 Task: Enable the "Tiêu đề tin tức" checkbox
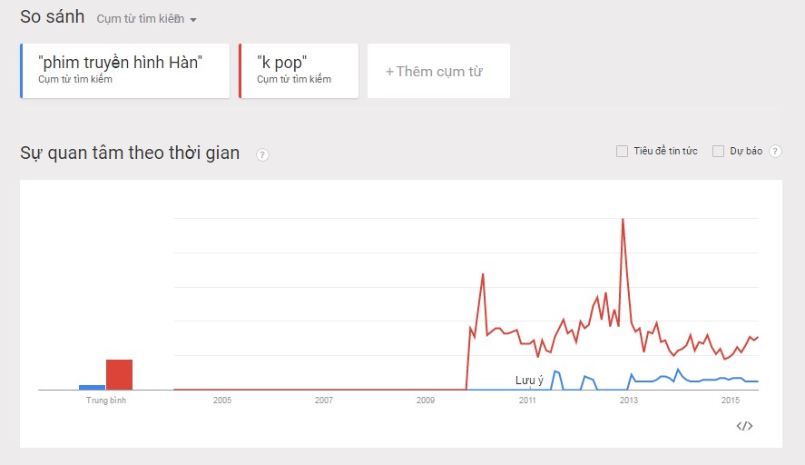622,151
